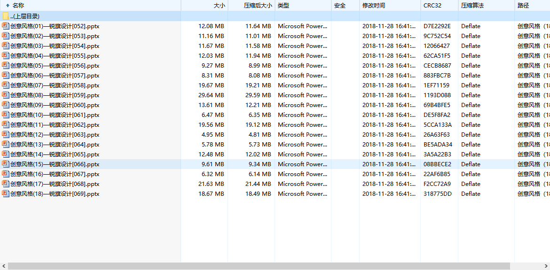Sort by 路径 column header

(533, 5)
